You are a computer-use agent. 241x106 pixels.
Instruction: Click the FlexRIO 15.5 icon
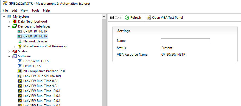[20, 66]
